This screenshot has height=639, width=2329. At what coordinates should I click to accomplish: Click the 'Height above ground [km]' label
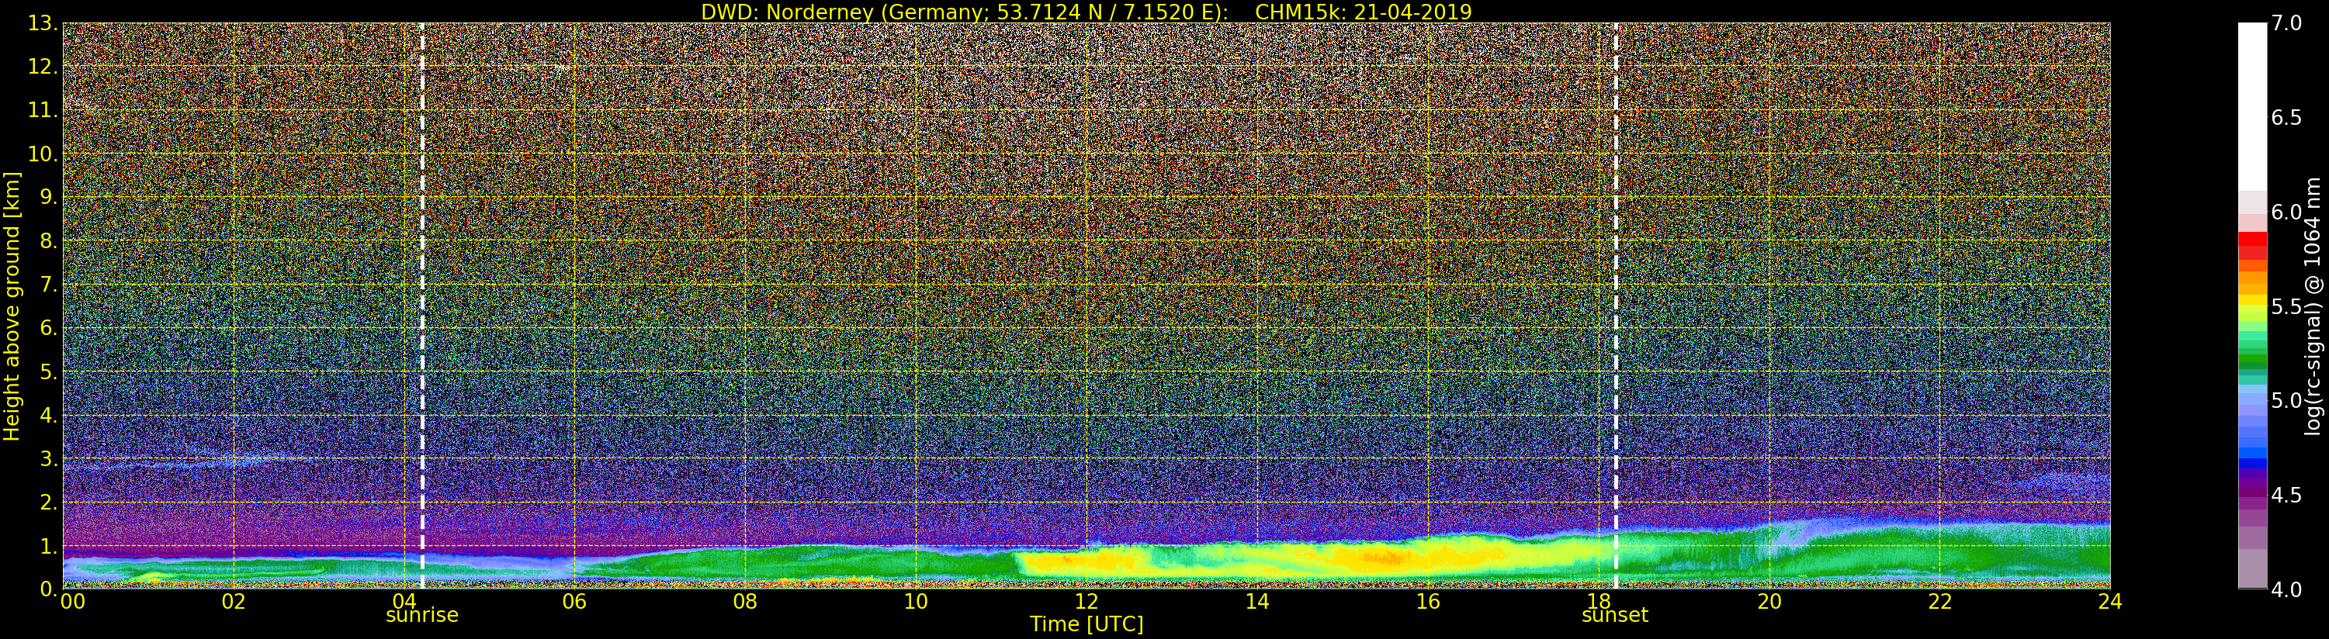[x=12, y=306]
